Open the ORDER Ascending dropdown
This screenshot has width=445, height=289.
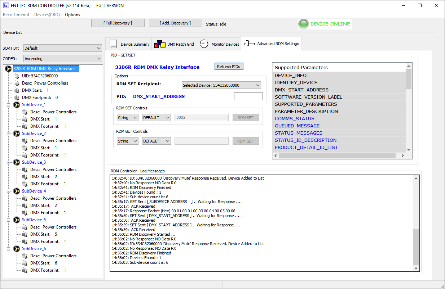click(63, 59)
